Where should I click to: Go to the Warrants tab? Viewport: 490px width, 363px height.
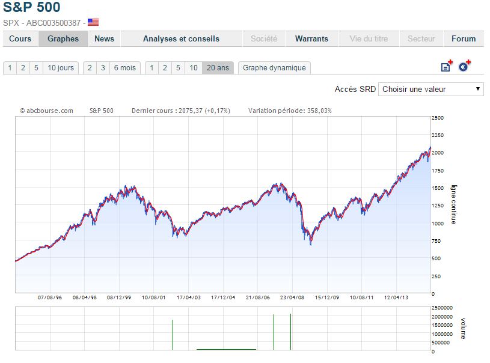(311, 38)
